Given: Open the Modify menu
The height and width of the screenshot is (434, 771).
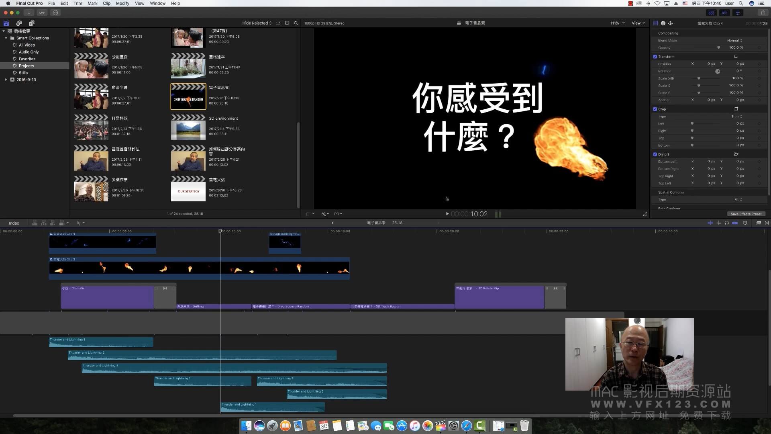Looking at the screenshot, I should tap(122, 3).
